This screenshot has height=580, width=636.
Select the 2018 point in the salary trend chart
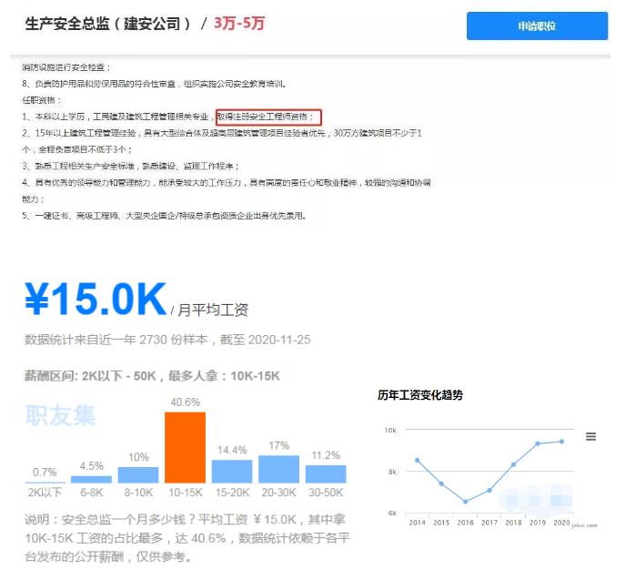pyautogui.click(x=513, y=464)
